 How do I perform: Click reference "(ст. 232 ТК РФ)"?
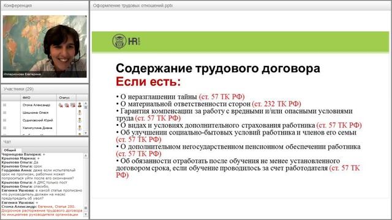coord(276,104)
